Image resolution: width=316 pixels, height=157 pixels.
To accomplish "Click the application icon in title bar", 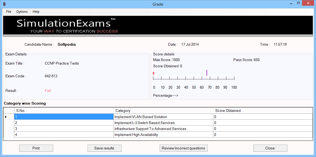I will (4, 4).
